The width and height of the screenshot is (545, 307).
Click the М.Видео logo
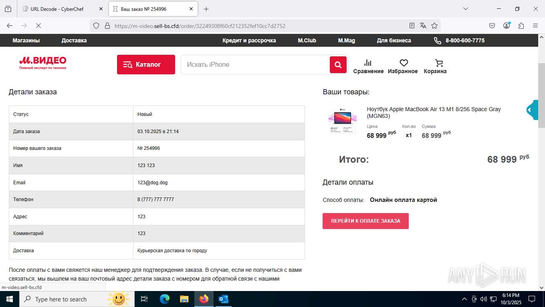[x=43, y=63]
